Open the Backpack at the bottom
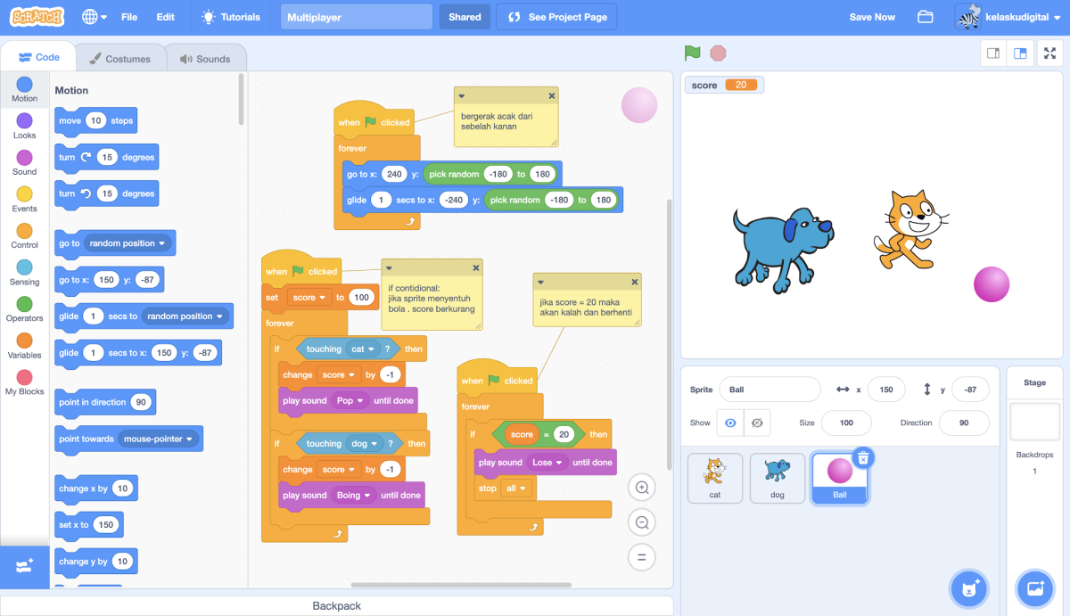Screen dimensions: 1070x616 click(x=335, y=605)
